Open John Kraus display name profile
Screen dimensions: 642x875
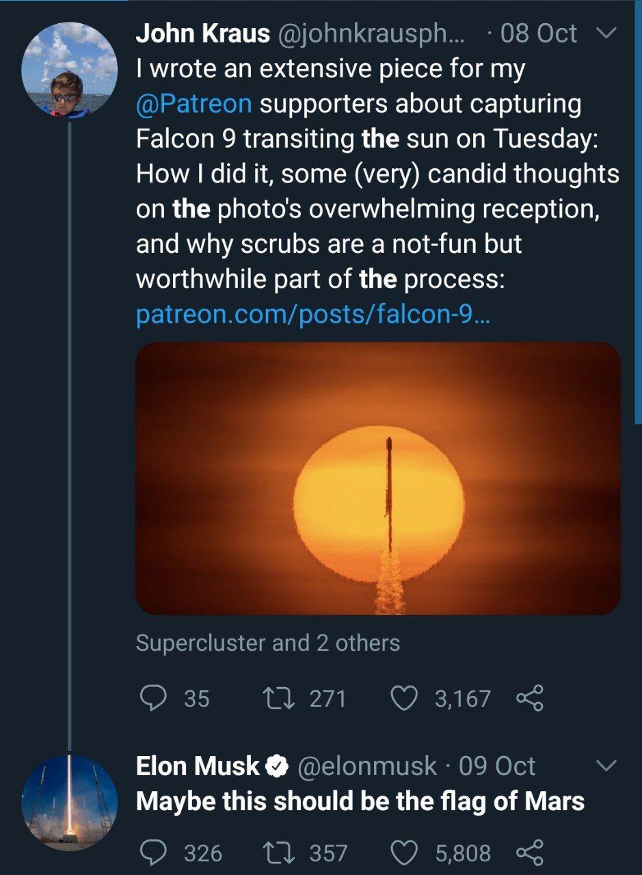(x=203, y=33)
